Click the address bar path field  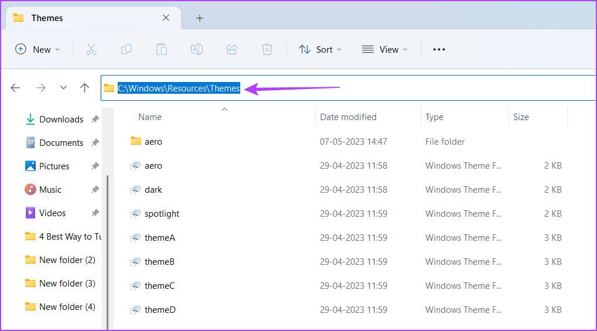click(349, 88)
